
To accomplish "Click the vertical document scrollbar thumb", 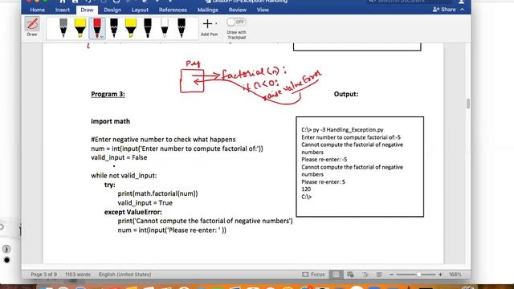I will 468,104.
